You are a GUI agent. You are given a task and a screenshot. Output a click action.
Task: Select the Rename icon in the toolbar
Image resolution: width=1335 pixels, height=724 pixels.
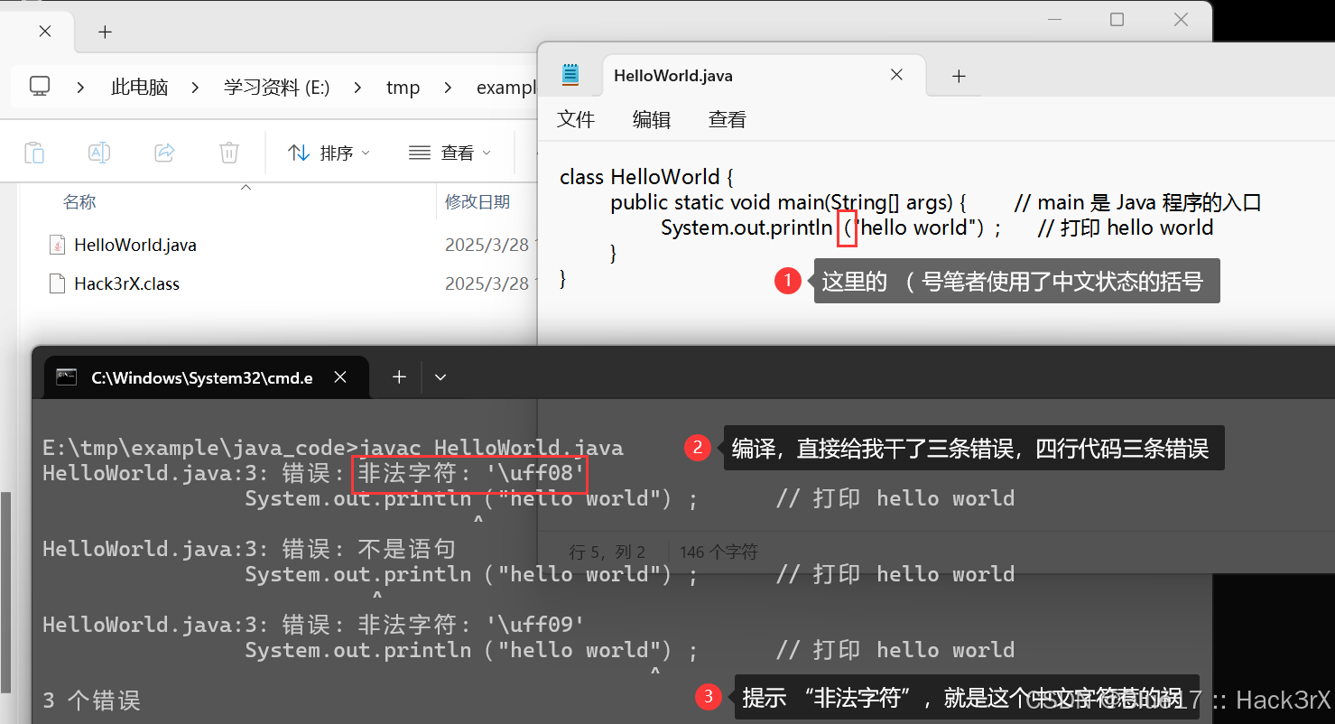coord(99,152)
